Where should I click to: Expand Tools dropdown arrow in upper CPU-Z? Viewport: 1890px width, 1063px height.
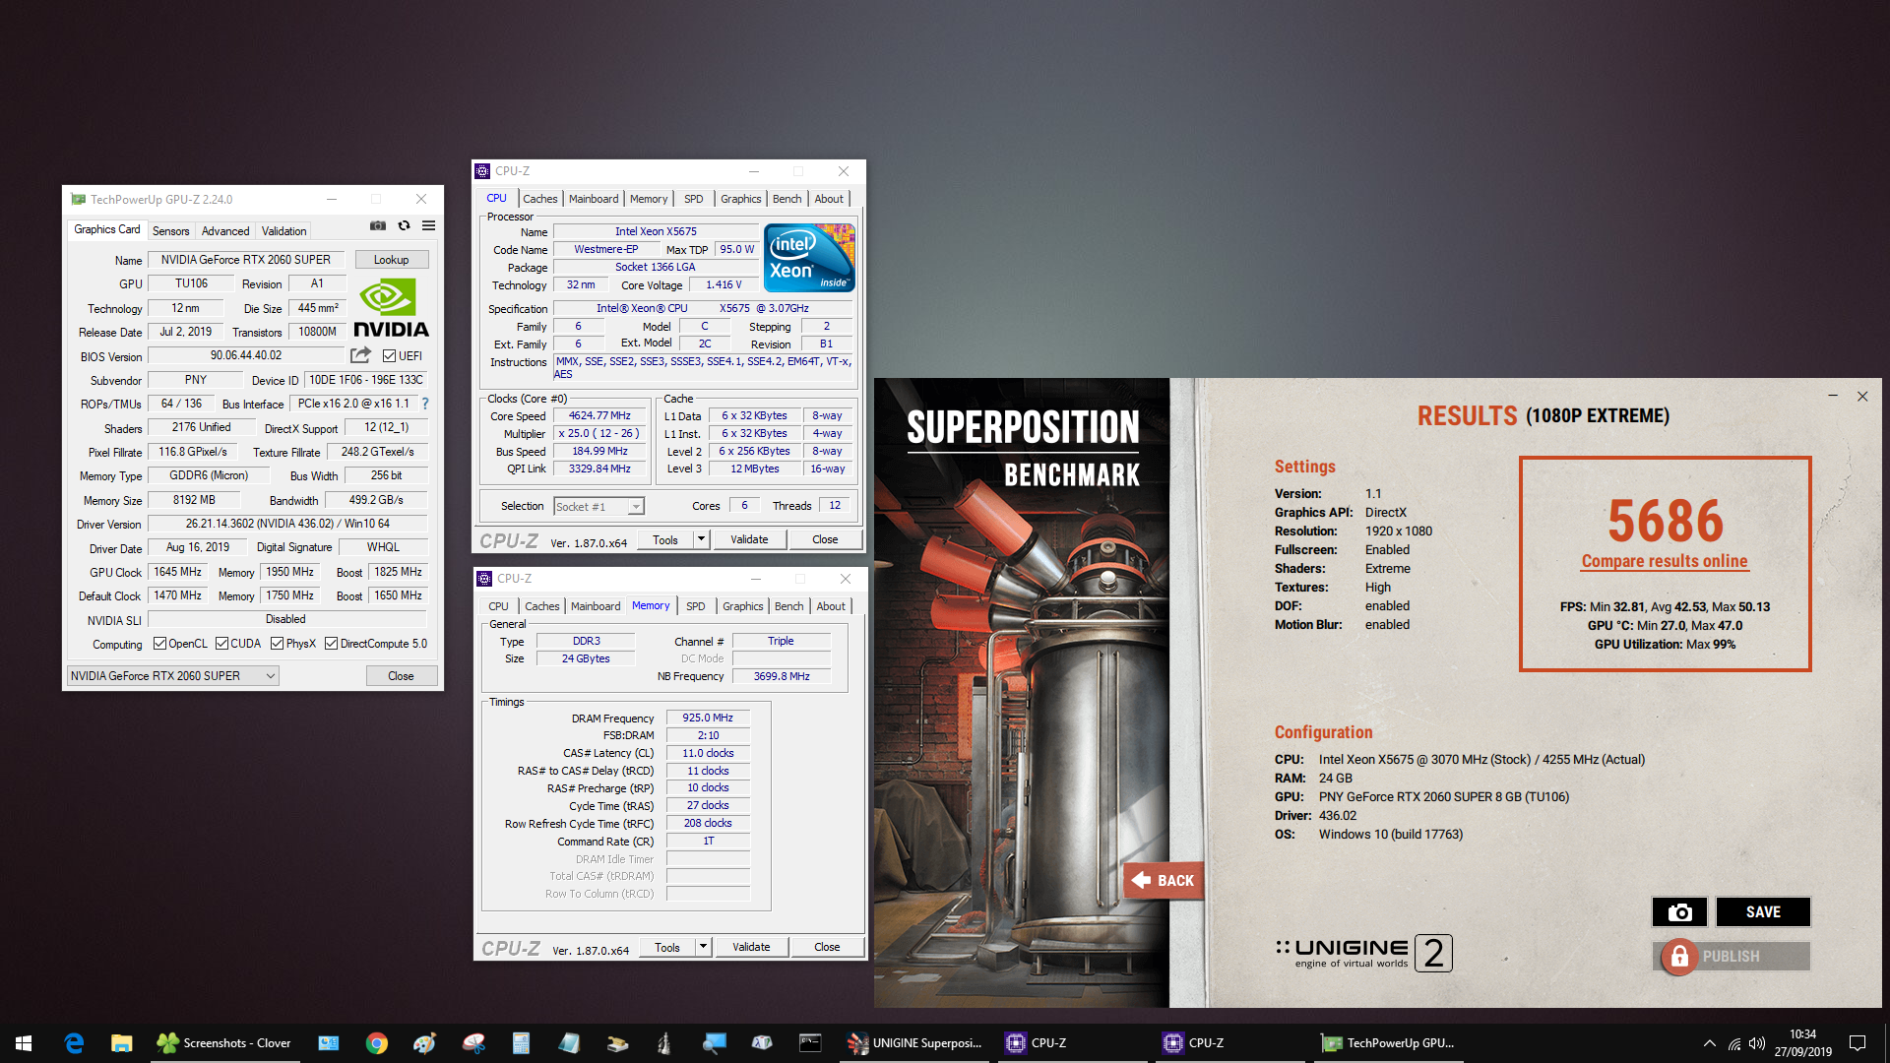(x=701, y=539)
